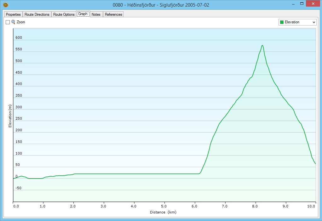Click the 5.0 label on the distance axis

click(x=164, y=206)
